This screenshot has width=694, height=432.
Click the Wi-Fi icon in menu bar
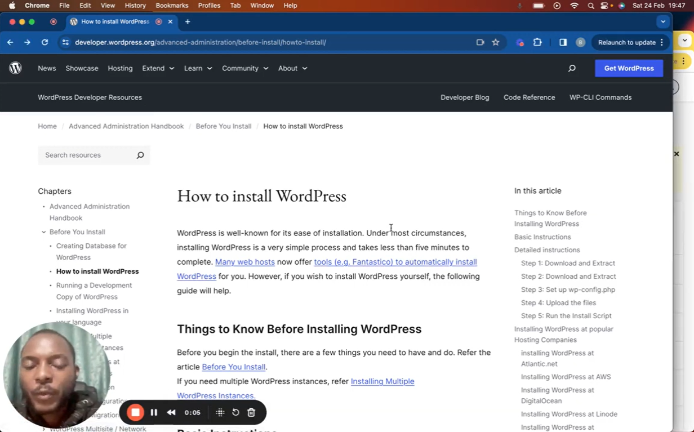coord(574,6)
